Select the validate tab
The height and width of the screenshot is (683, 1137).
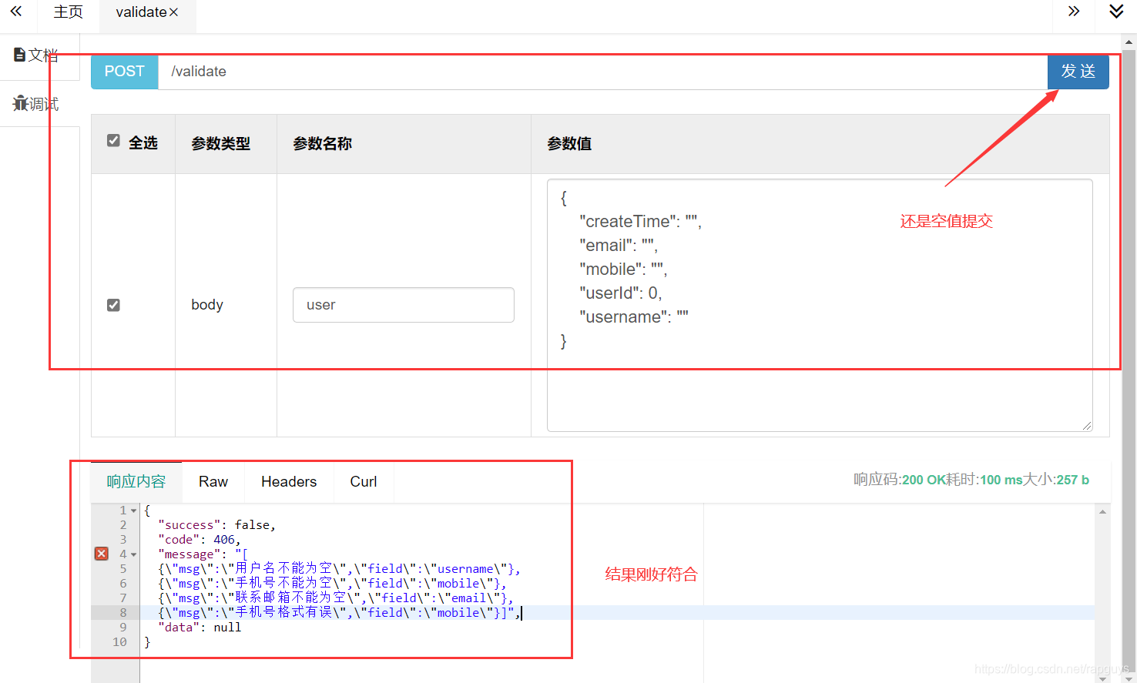[141, 12]
